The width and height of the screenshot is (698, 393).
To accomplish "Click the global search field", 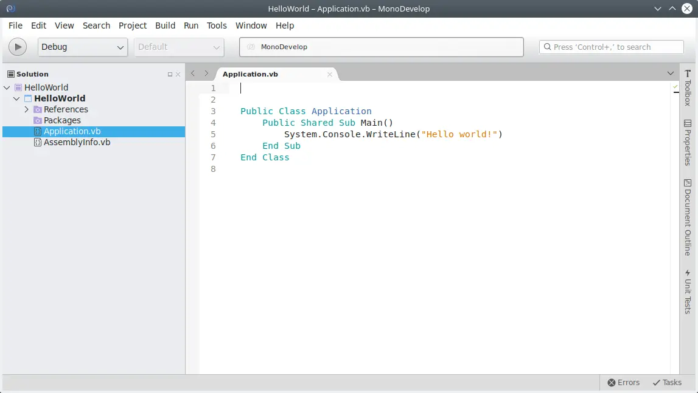I will (x=611, y=47).
